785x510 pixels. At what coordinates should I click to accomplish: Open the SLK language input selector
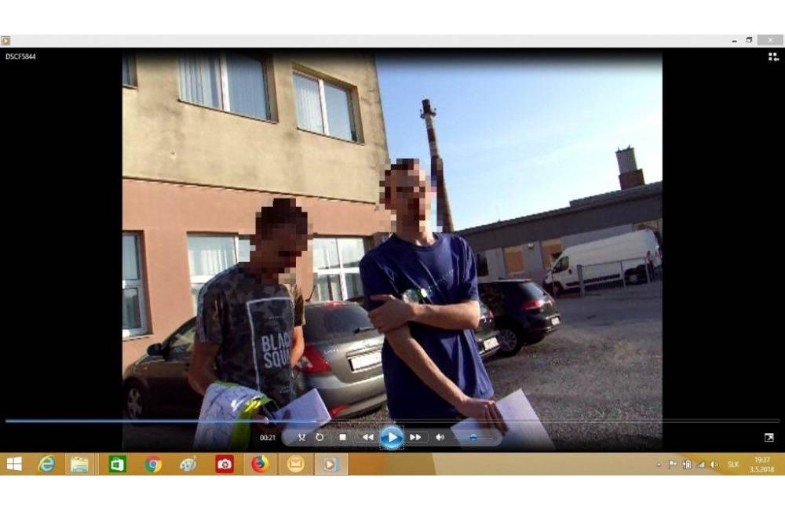coord(733,464)
